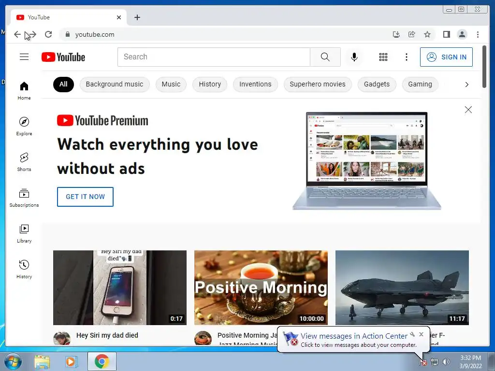Dismiss the YouTube Premium banner
Viewport: 495px width, 371px height.
coord(468,110)
